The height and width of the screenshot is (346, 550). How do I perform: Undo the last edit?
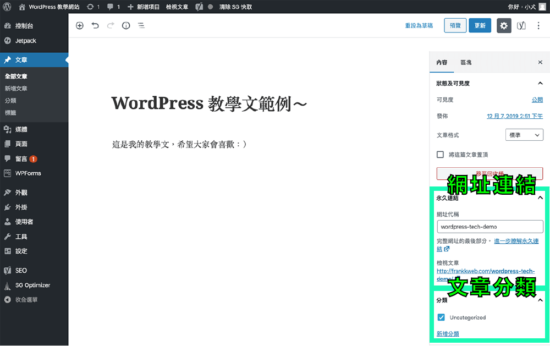point(95,25)
